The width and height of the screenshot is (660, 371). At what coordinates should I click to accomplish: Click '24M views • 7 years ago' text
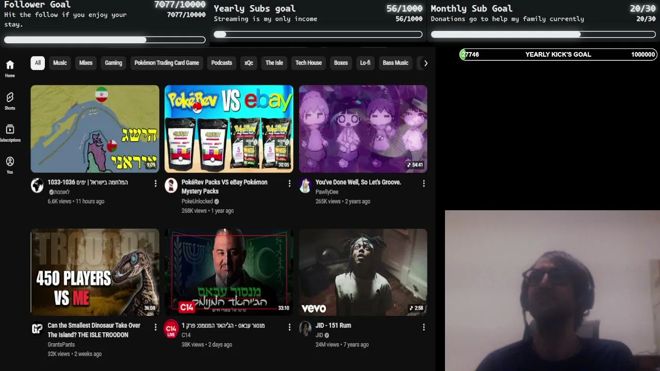click(x=342, y=345)
